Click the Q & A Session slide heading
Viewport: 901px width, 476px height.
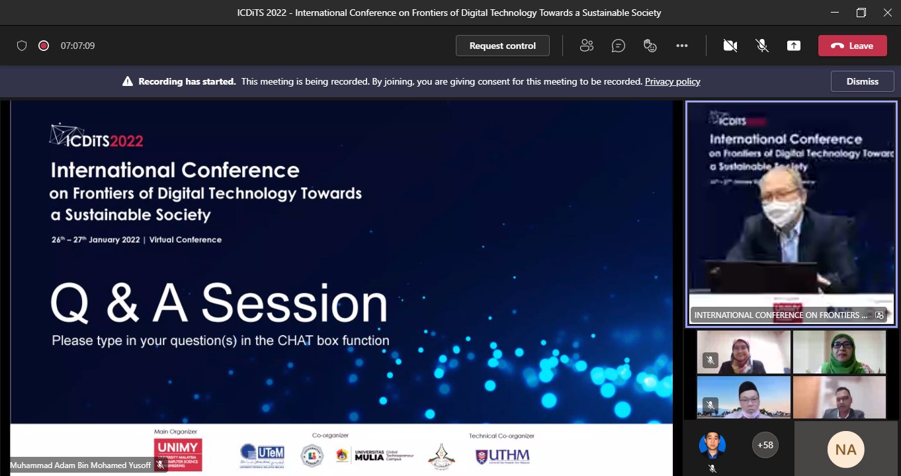tap(219, 303)
